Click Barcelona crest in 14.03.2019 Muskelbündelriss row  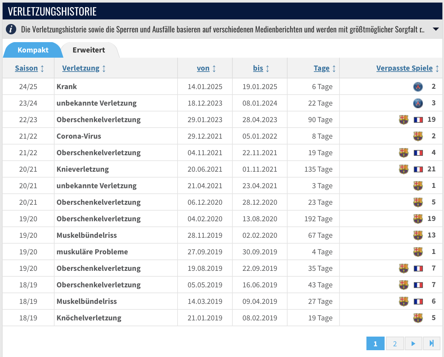point(404,301)
